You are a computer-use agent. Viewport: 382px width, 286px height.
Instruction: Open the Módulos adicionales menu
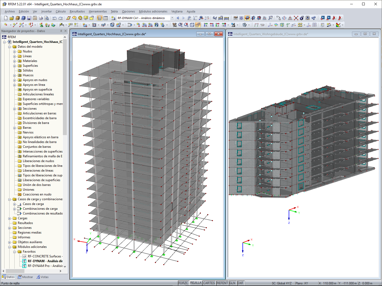(x=153, y=11)
